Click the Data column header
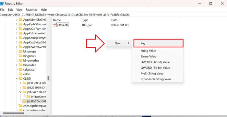The image size is (227, 117). [114, 20]
